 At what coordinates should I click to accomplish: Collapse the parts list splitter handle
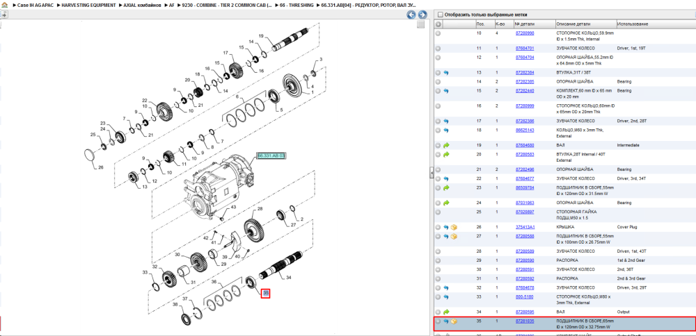tap(431, 173)
